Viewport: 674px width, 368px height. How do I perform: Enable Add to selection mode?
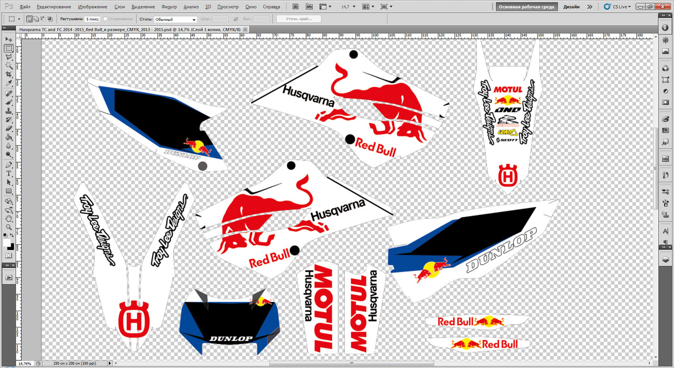click(36, 18)
